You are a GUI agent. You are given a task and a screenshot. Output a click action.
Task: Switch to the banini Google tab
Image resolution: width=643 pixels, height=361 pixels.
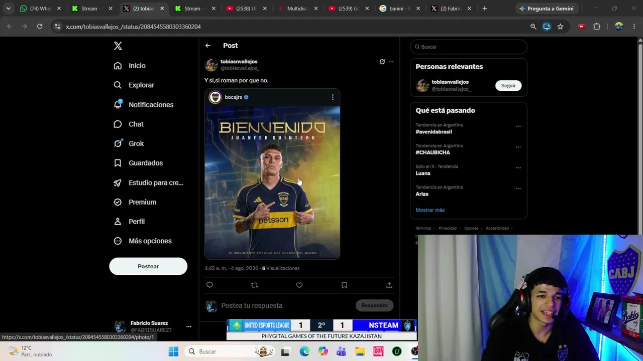[400, 9]
